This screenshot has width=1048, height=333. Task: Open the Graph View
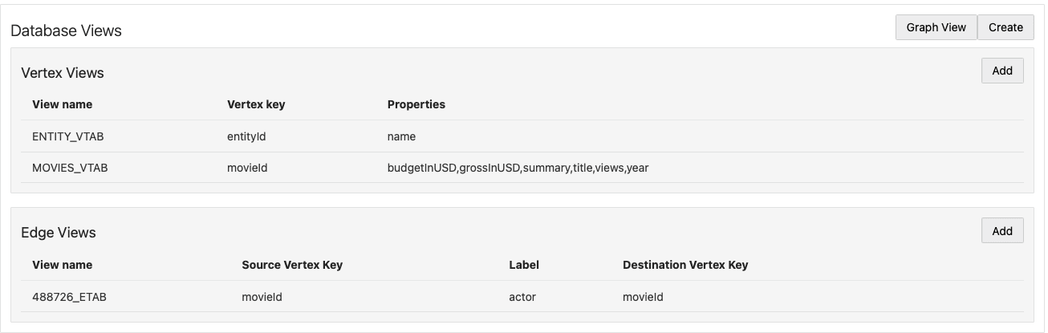click(936, 27)
